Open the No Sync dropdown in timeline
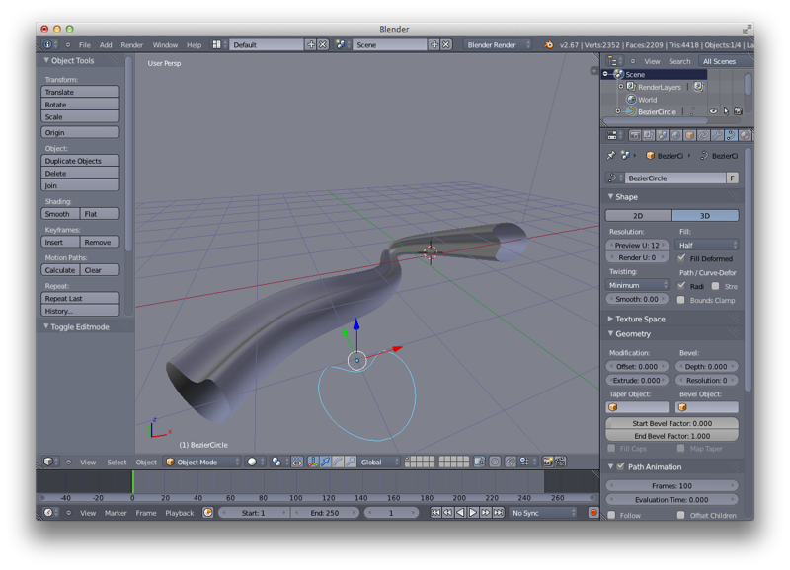 pos(542,513)
